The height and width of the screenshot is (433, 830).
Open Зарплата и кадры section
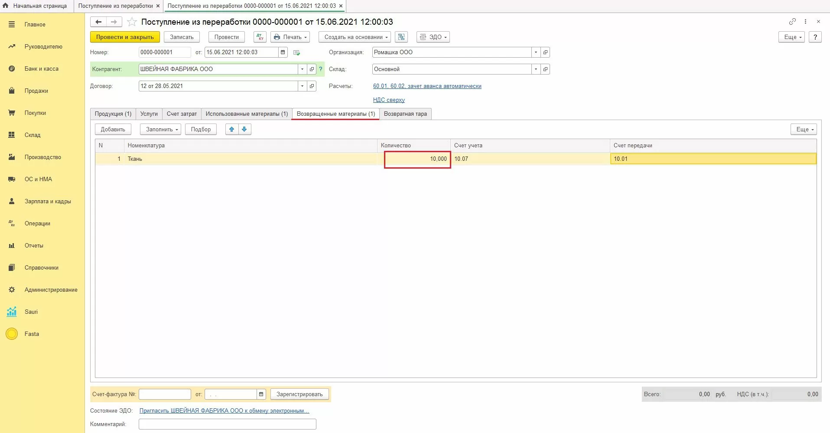tap(48, 201)
